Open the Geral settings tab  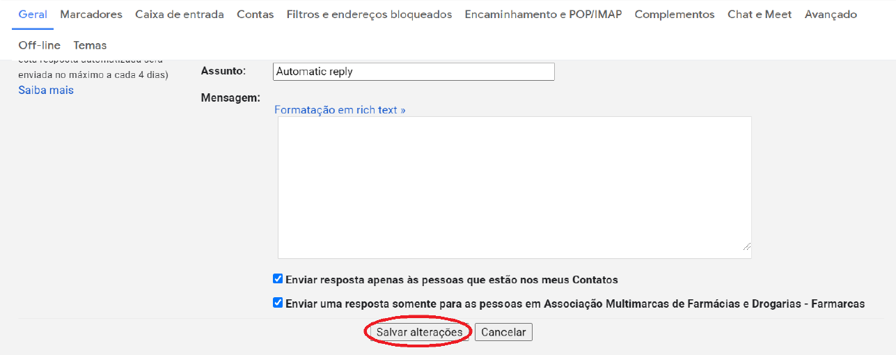pyautogui.click(x=33, y=15)
